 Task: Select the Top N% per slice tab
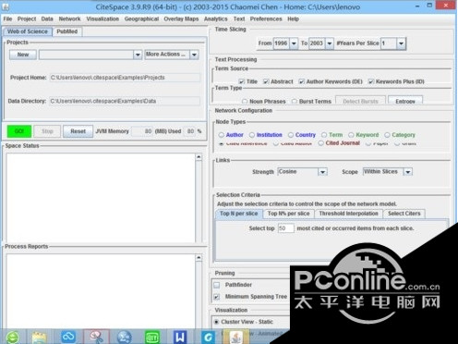pos(288,214)
